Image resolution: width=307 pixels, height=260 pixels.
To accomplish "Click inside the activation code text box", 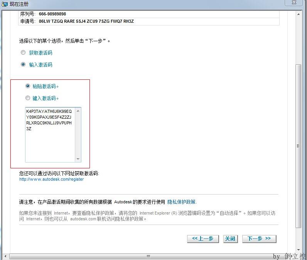I will (x=50, y=135).
